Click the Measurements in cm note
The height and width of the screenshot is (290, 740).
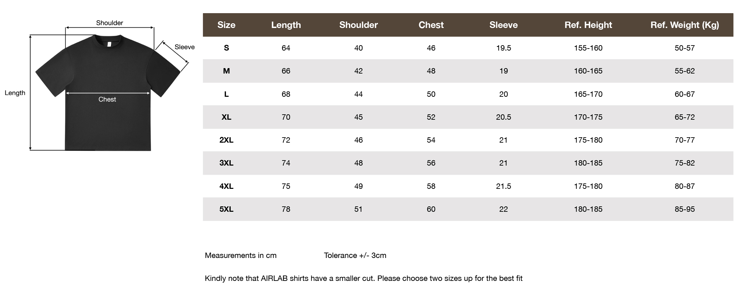tap(240, 255)
